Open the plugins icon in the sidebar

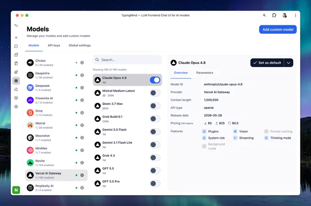[16, 72]
